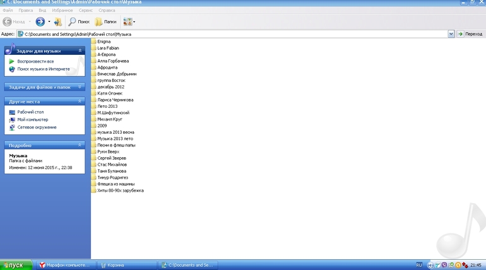The width and height of the screenshot is (486, 270).
Task: Expand Задачи для файлов и папок panel
Action: 80,86
